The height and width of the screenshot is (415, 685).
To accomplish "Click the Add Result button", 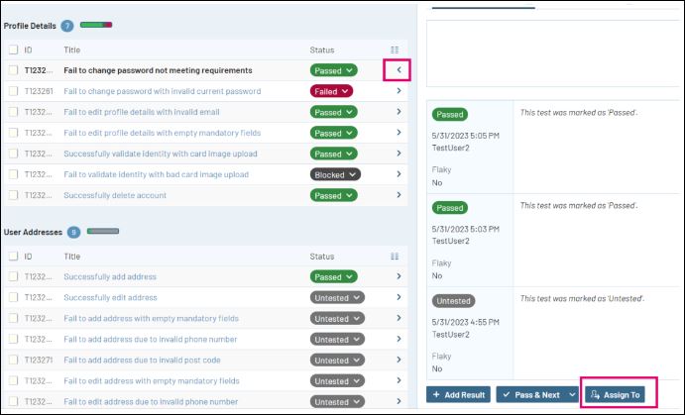I will click(458, 394).
